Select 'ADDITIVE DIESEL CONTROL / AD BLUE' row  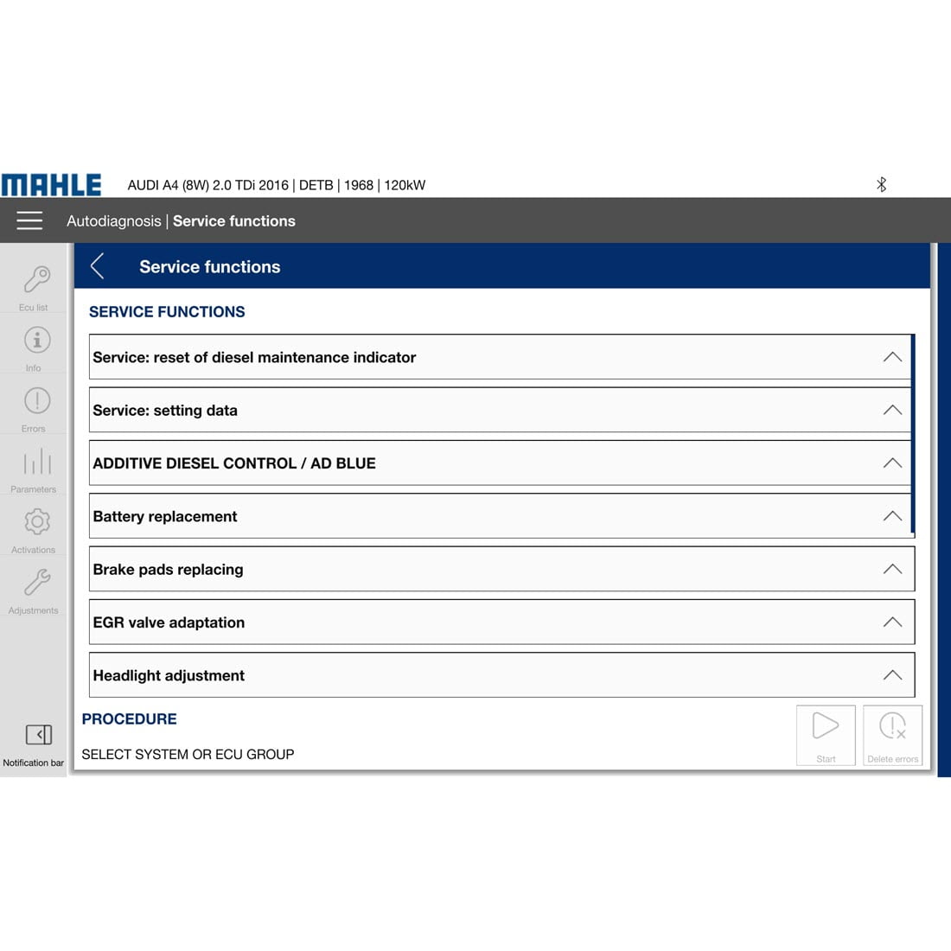click(501, 463)
